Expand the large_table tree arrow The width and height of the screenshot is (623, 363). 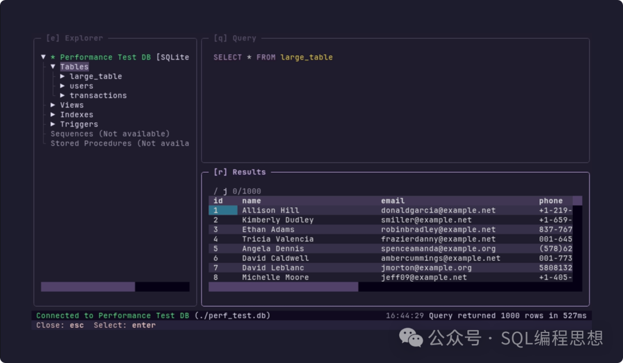click(x=62, y=76)
